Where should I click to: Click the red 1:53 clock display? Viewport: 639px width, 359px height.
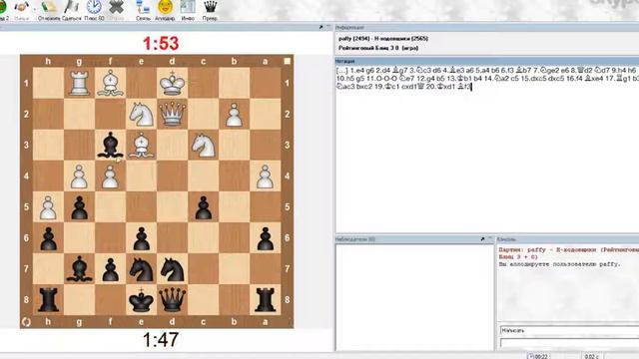click(161, 43)
